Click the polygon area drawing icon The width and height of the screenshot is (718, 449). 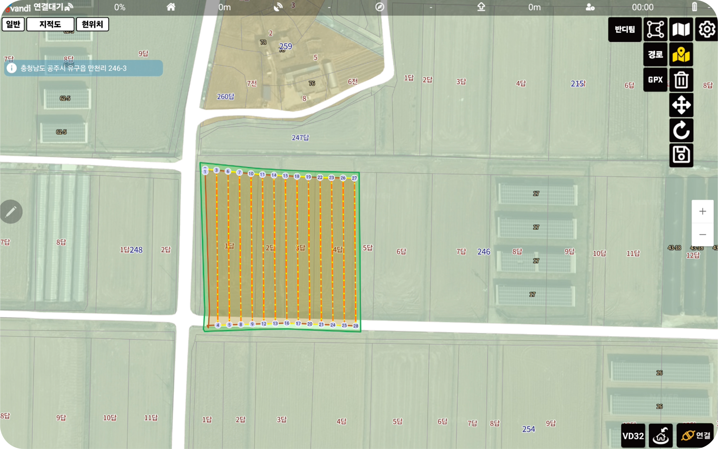pyautogui.click(x=655, y=29)
